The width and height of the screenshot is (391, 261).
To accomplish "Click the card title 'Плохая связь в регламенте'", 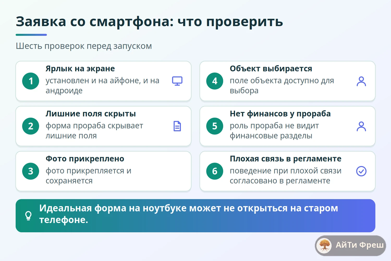I will pos(285,159).
